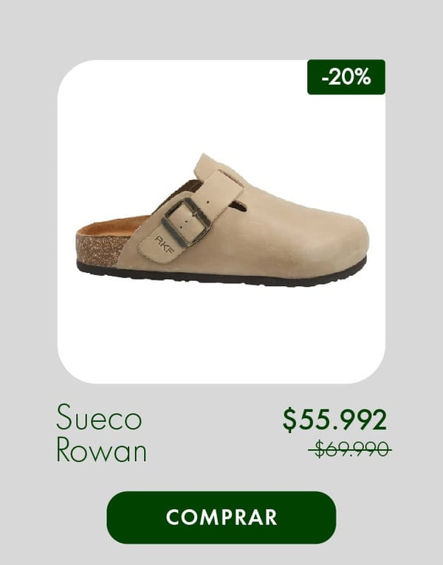443x565 pixels.
Task: Click the COMPRAR button
Action: pyautogui.click(x=221, y=518)
